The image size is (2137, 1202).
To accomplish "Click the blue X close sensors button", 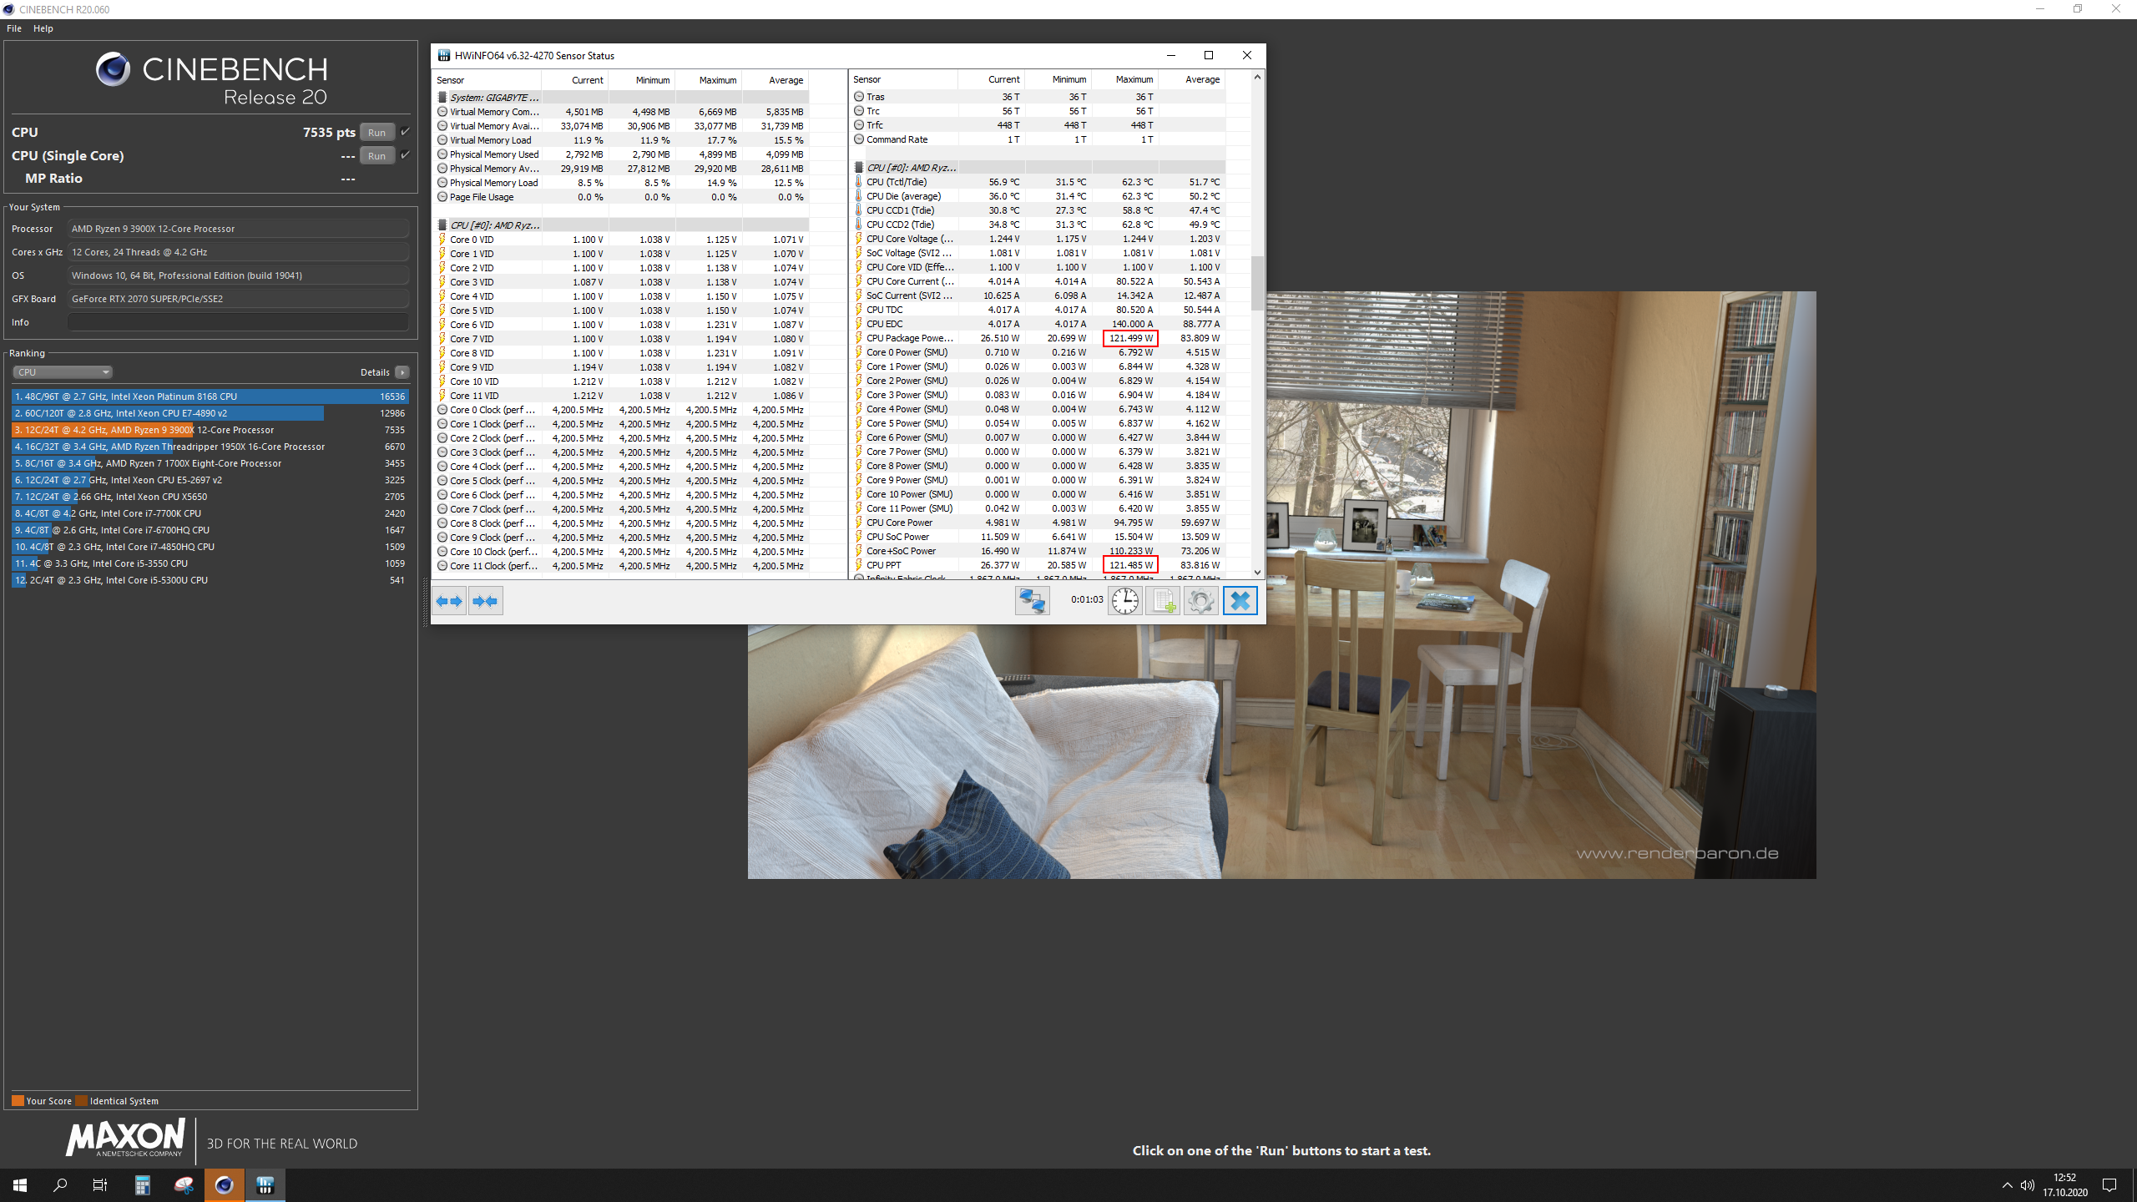I will pos(1240,601).
